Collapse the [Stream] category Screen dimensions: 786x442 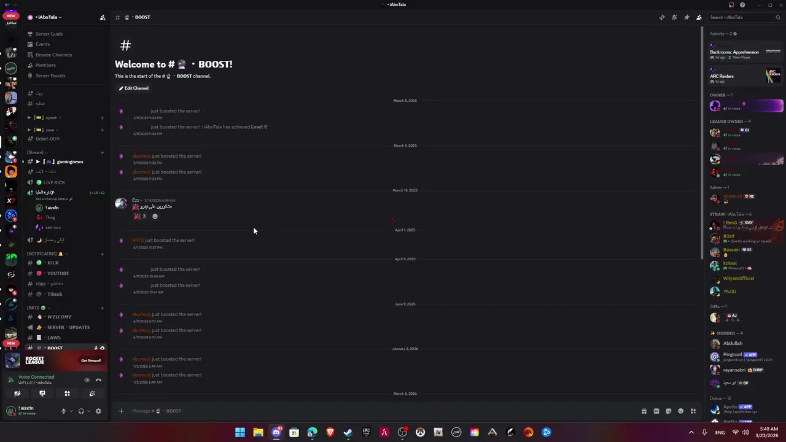tap(37, 152)
